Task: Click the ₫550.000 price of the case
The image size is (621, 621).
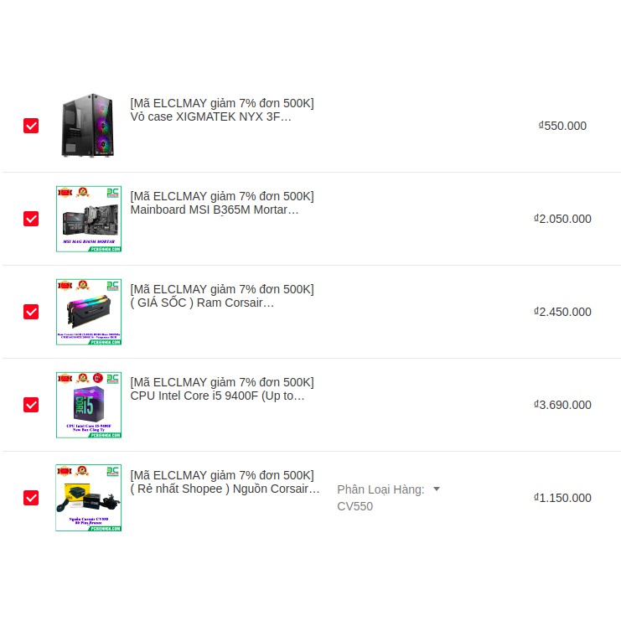Action: click(563, 126)
